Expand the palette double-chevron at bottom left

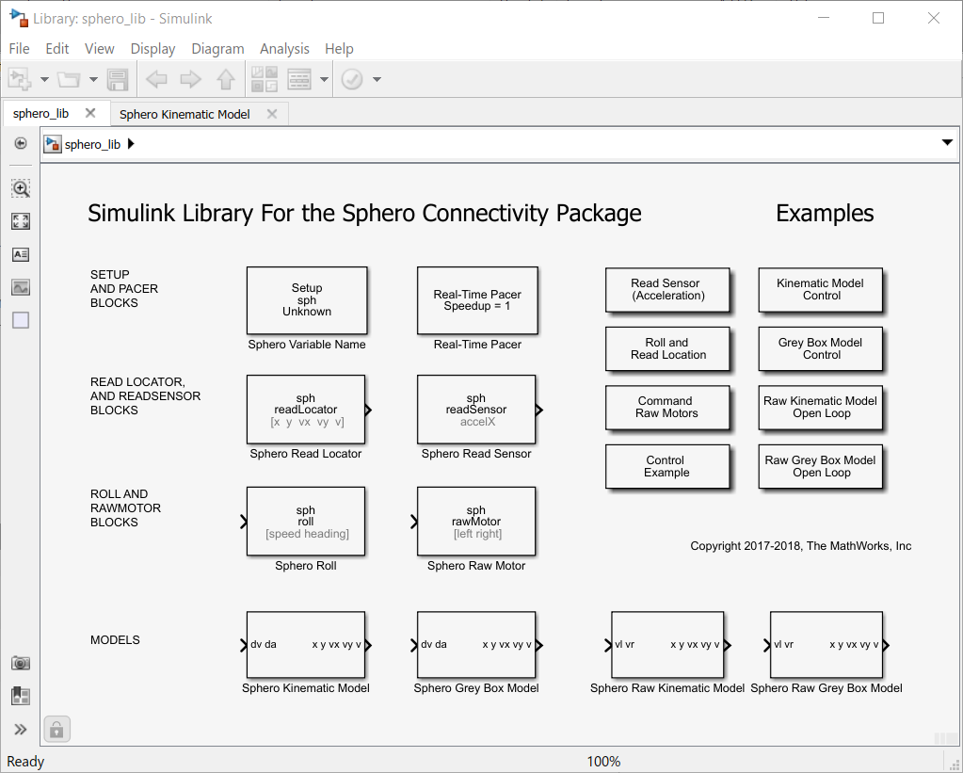pos(21,729)
